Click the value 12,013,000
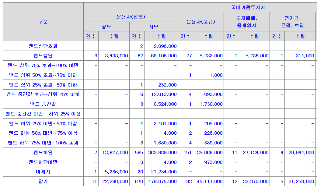317x188 pixels. [164, 94]
